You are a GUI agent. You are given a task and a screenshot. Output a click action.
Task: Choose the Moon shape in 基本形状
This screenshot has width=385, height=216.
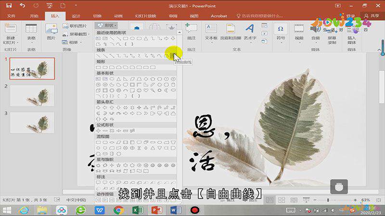click(x=166, y=90)
